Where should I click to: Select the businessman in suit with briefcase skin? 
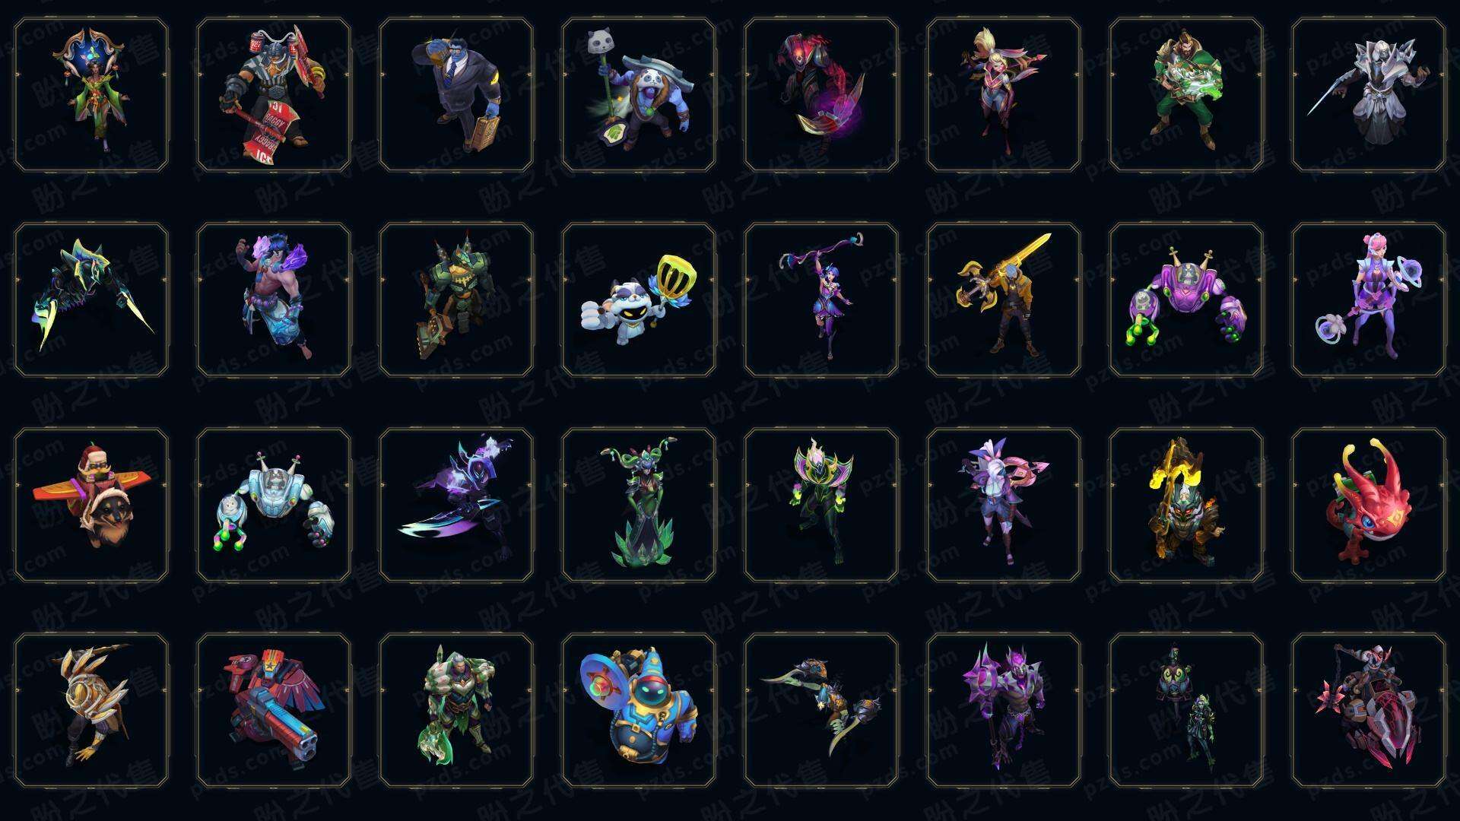click(x=456, y=95)
